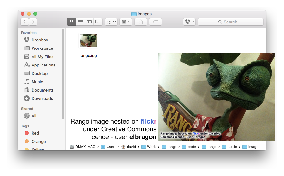Click the large Rango chameleon preview image
This screenshot has width=284, height=176.
pos(216,97)
